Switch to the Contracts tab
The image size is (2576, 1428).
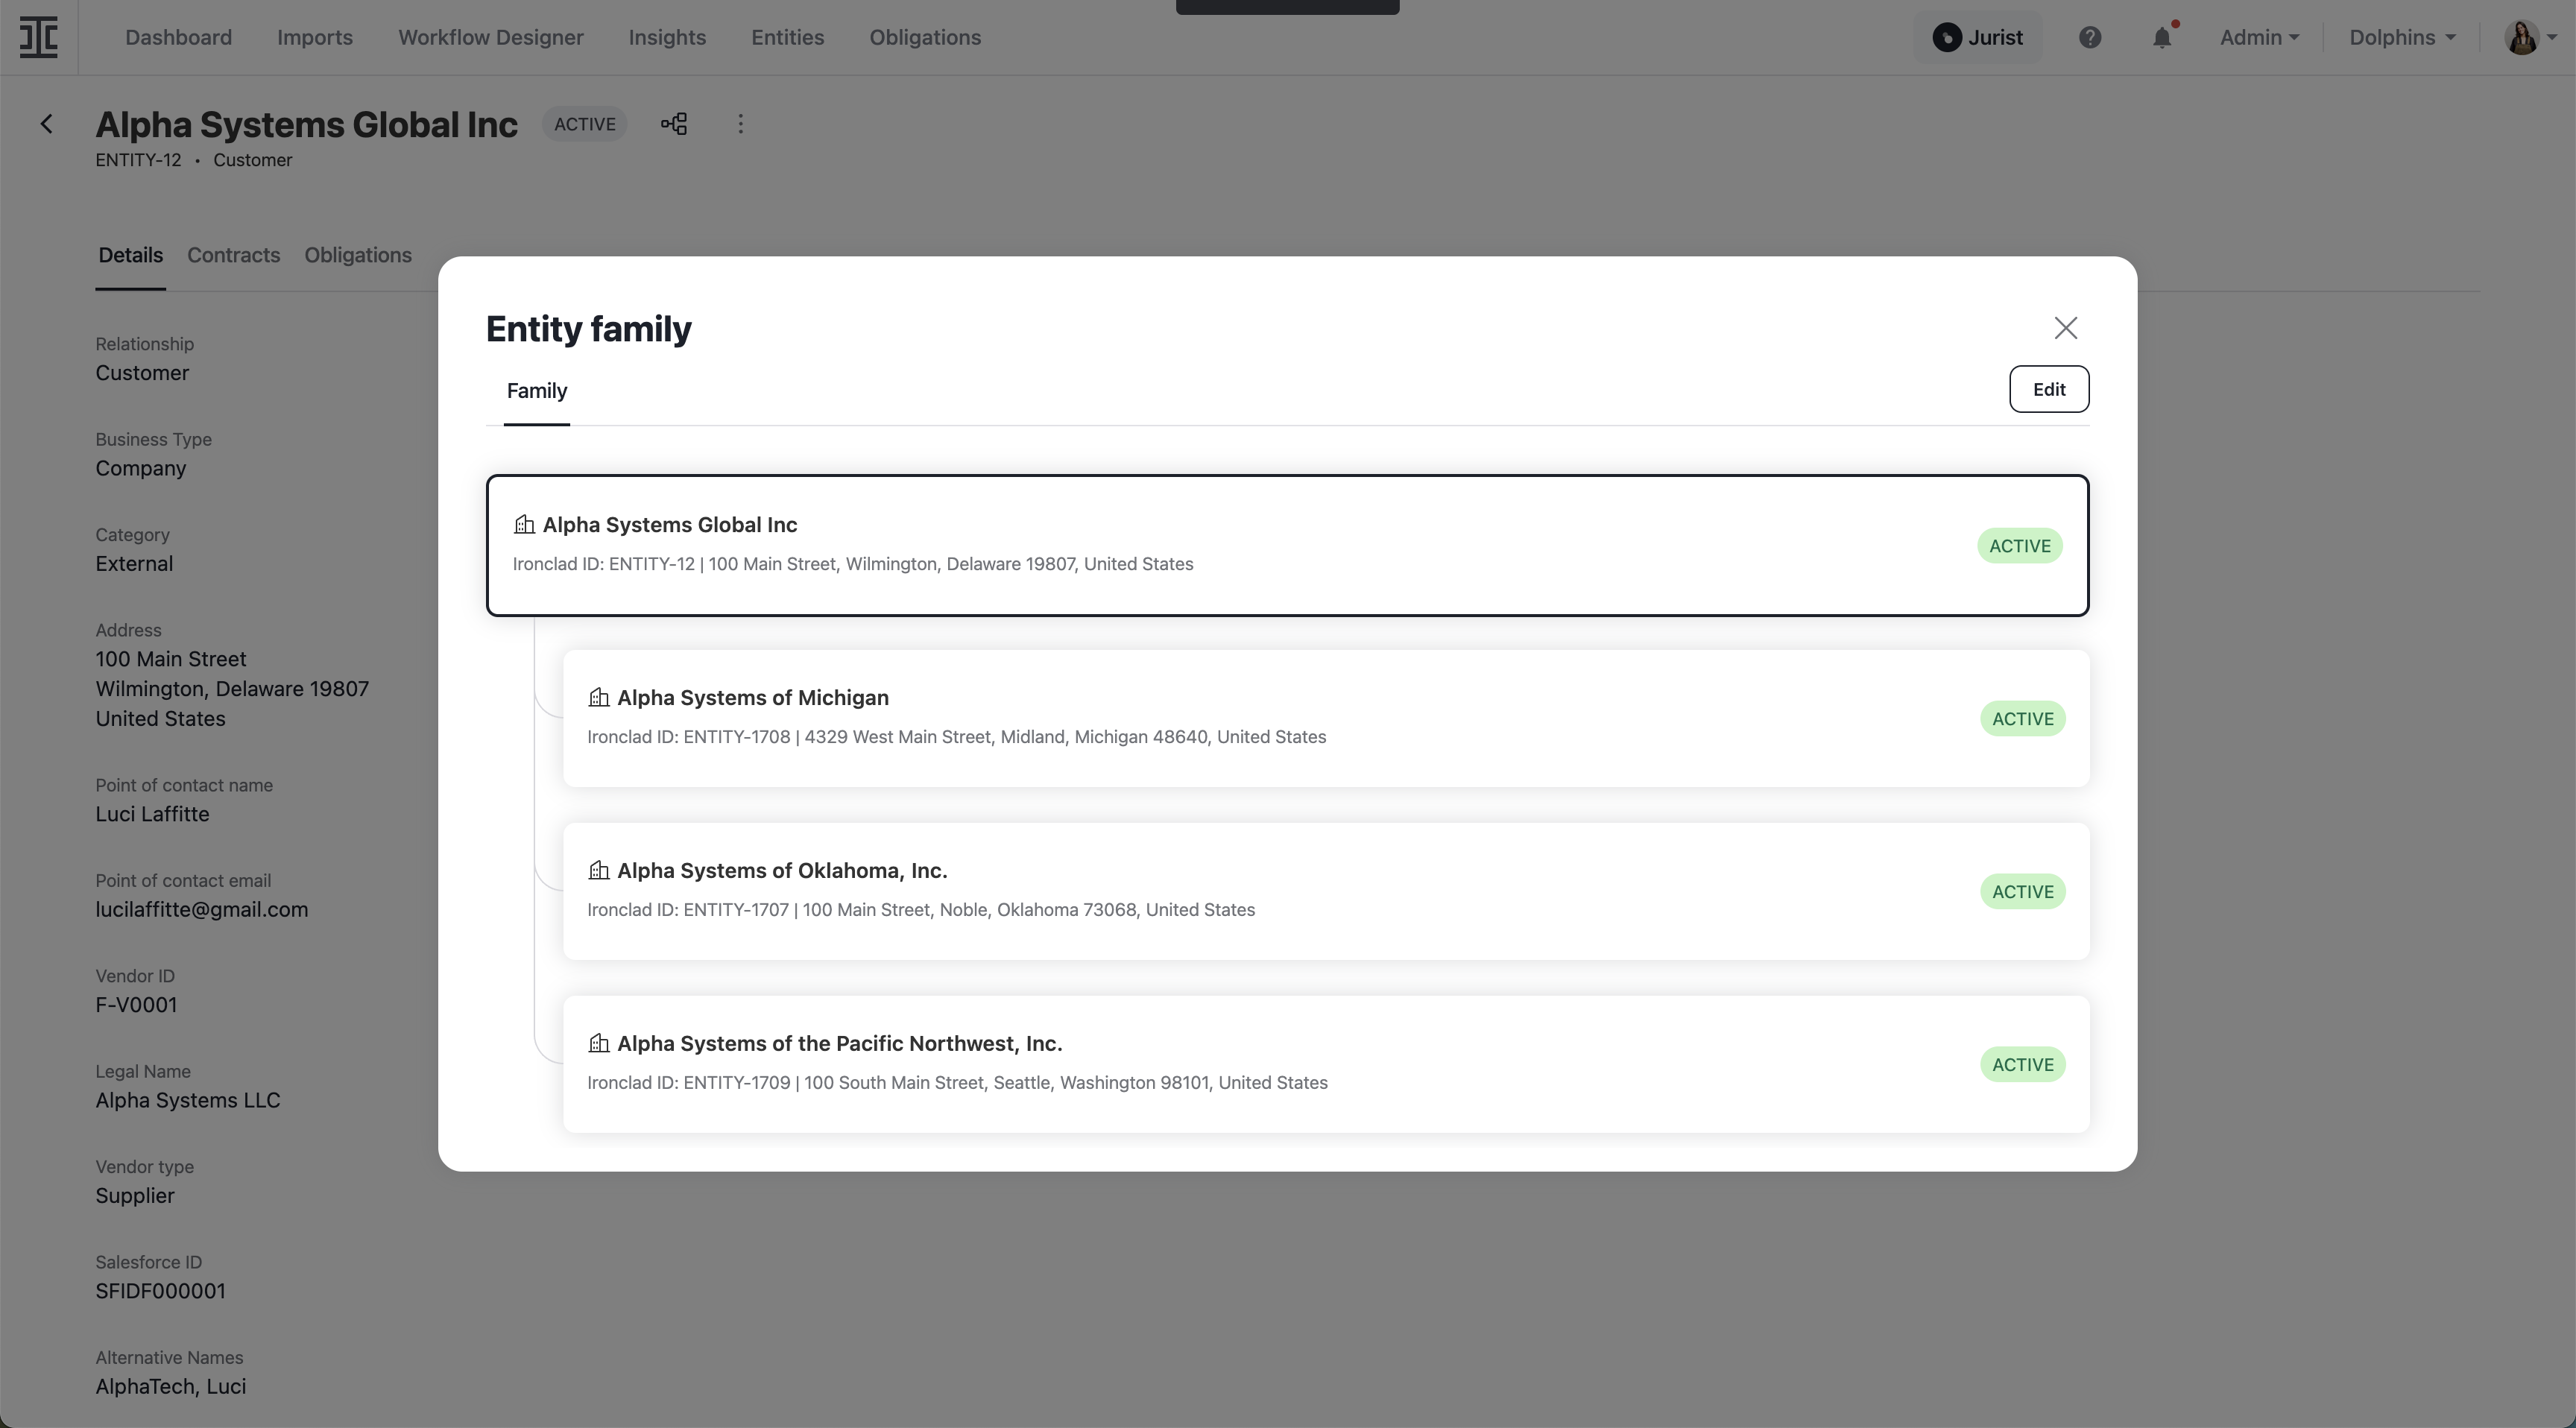(x=234, y=256)
